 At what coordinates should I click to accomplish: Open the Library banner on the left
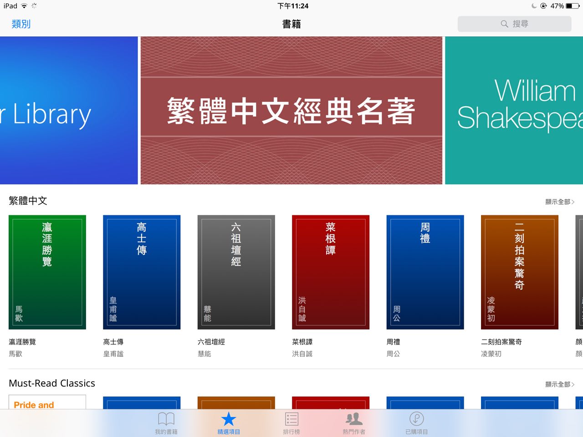pos(69,111)
